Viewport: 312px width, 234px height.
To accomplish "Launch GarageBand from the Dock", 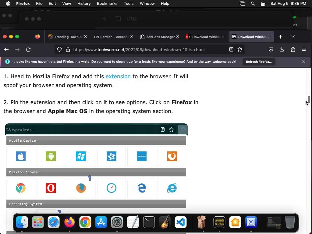I will coord(165,222).
